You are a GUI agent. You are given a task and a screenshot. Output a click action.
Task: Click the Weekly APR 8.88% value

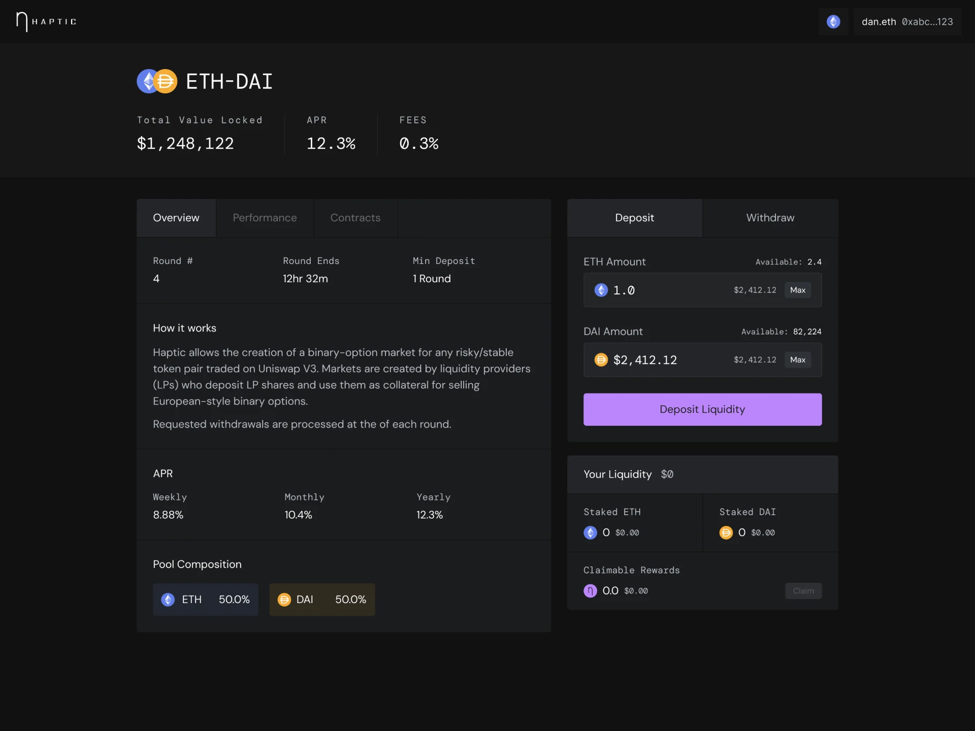168,515
